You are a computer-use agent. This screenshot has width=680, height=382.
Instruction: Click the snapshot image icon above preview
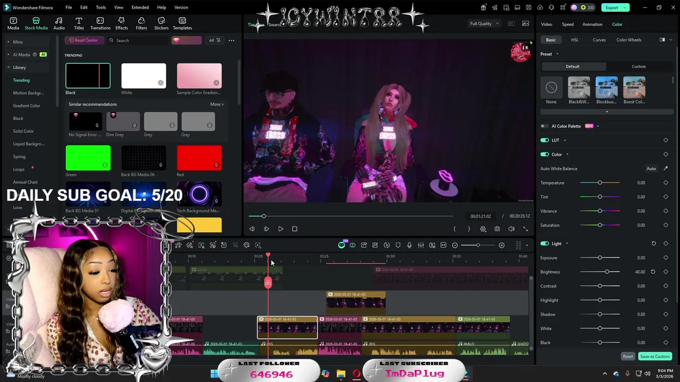coord(525,23)
